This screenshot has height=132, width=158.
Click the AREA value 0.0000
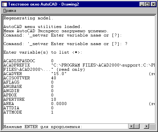[x=59, y=104]
